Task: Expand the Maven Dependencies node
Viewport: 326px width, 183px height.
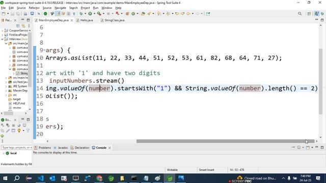Action: click(x=6, y=90)
